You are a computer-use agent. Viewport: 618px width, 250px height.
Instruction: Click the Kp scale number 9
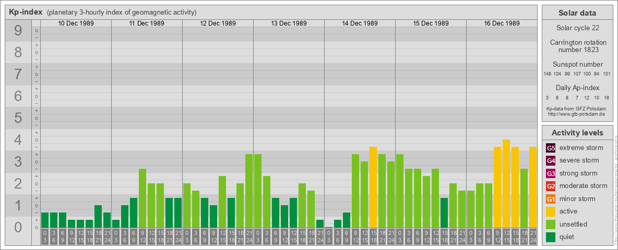click(x=18, y=31)
